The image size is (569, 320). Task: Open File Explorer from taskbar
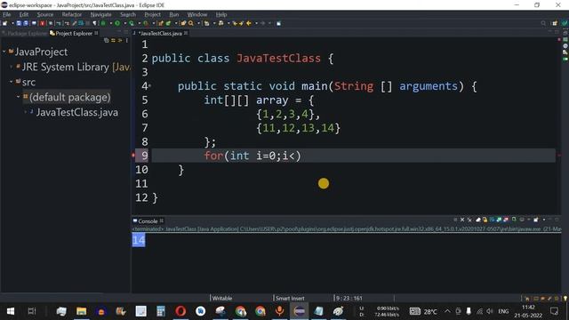[x=81, y=311]
